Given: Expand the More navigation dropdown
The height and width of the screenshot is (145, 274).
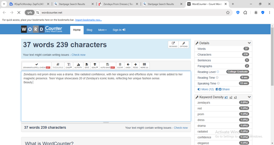Looking at the screenshot, I should tap(102, 30).
